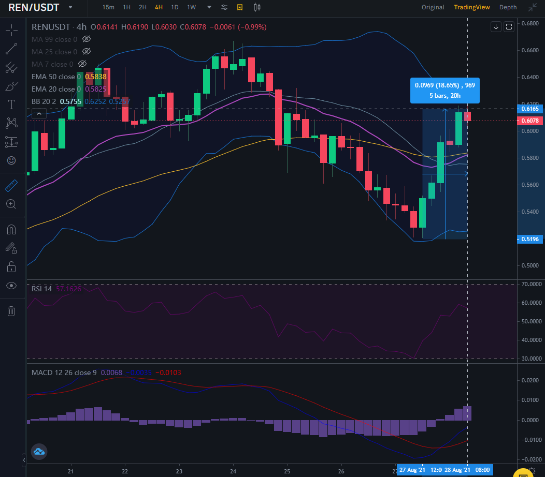Click the RSI 14 indicator label
545x477 pixels.
42,289
